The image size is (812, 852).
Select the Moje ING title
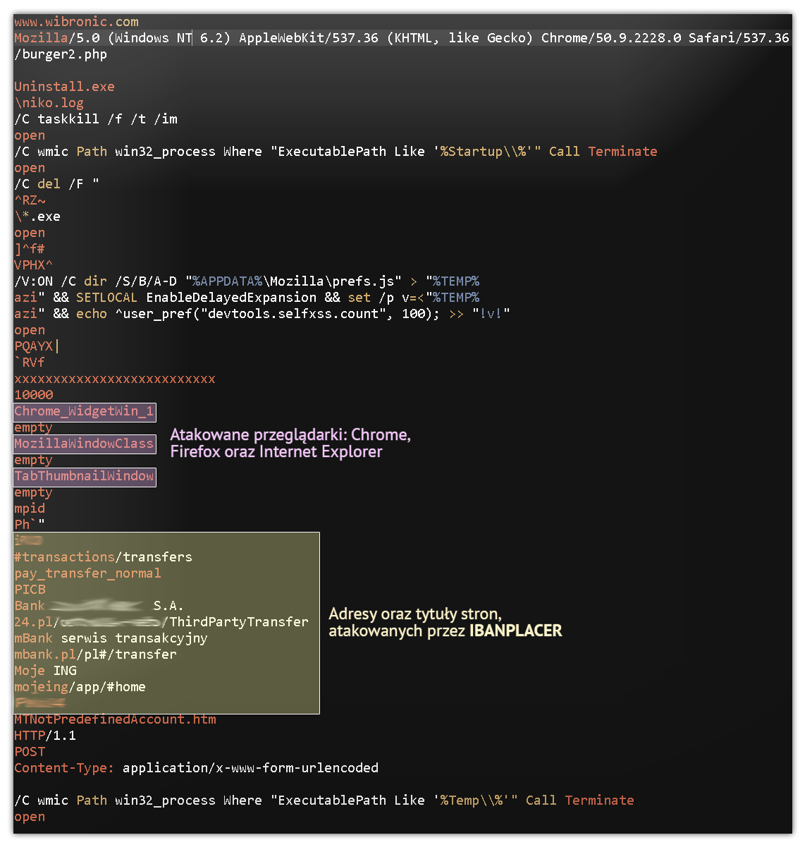pos(45,671)
